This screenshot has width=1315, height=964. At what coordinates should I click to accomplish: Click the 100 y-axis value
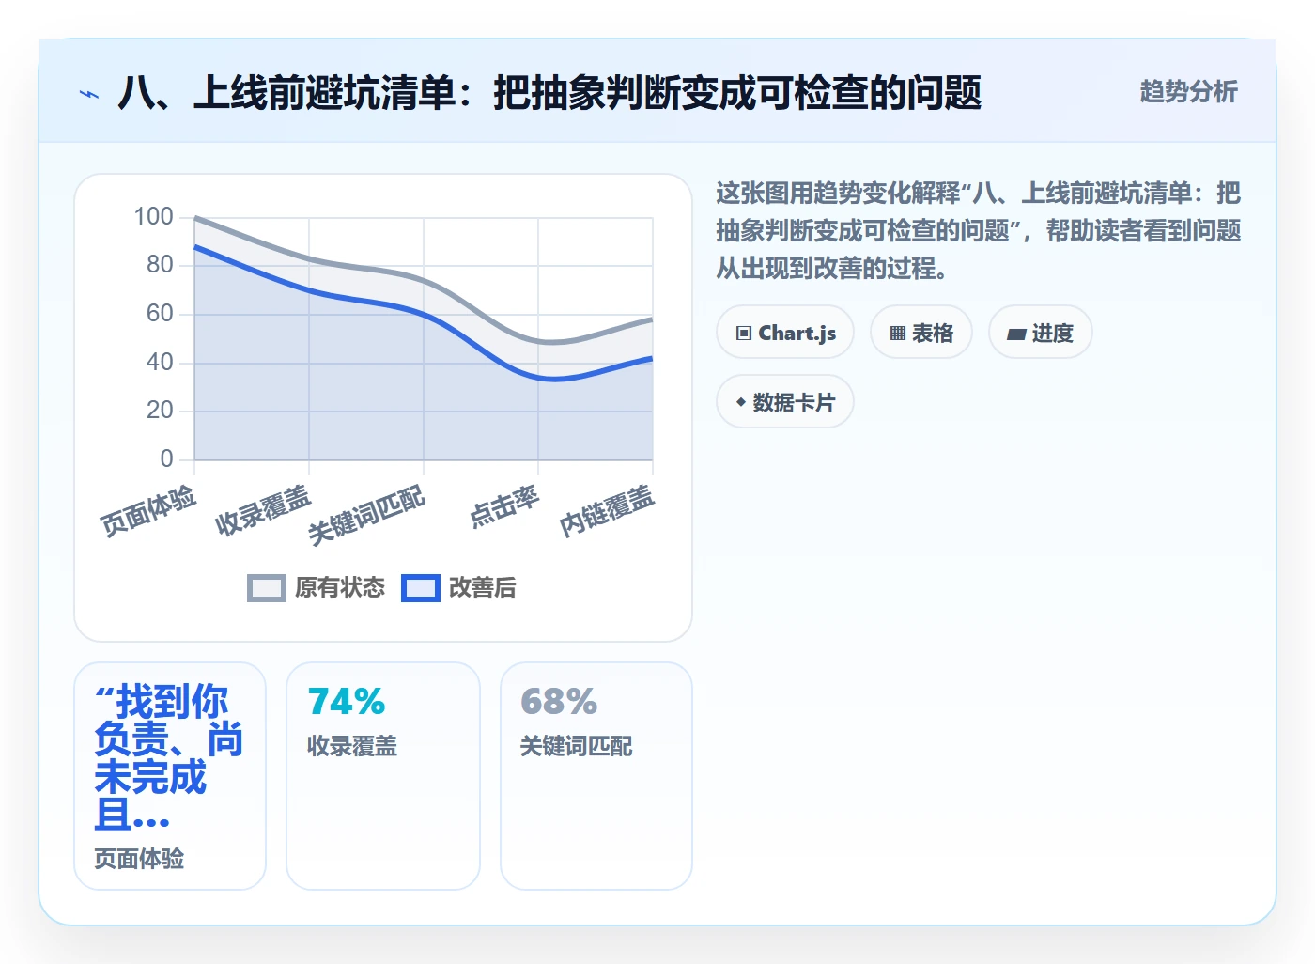point(154,217)
